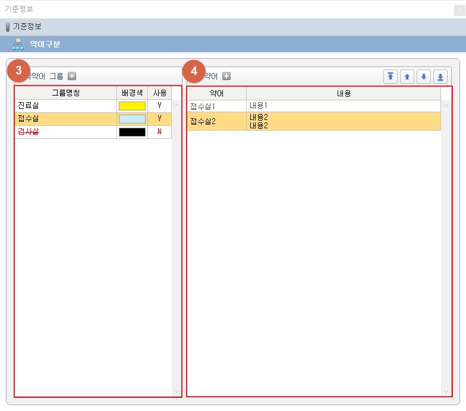Screen dimensions: 466x411
Task: Open the yellow background color for 진료실
Action: [x=132, y=106]
